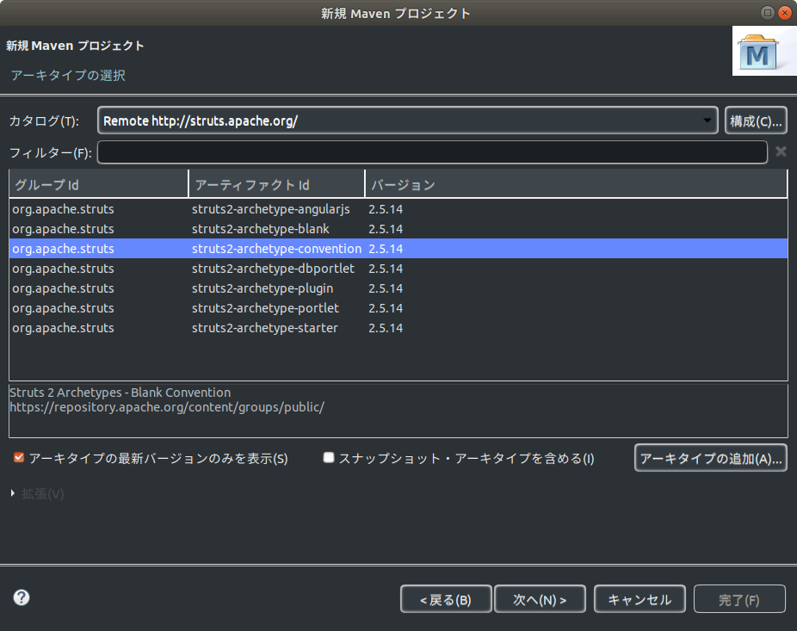Click the 構成(C)... configure button

click(756, 121)
